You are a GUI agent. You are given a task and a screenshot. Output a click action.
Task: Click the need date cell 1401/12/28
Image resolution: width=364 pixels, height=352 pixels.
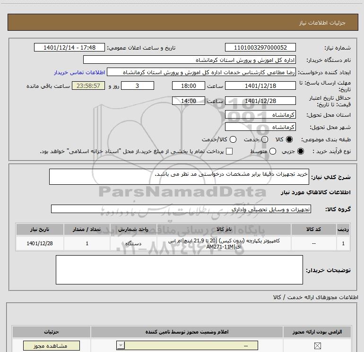click(40, 244)
